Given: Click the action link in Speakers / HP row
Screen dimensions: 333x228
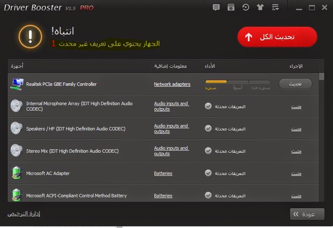Looking at the screenshot, I should (296, 129).
